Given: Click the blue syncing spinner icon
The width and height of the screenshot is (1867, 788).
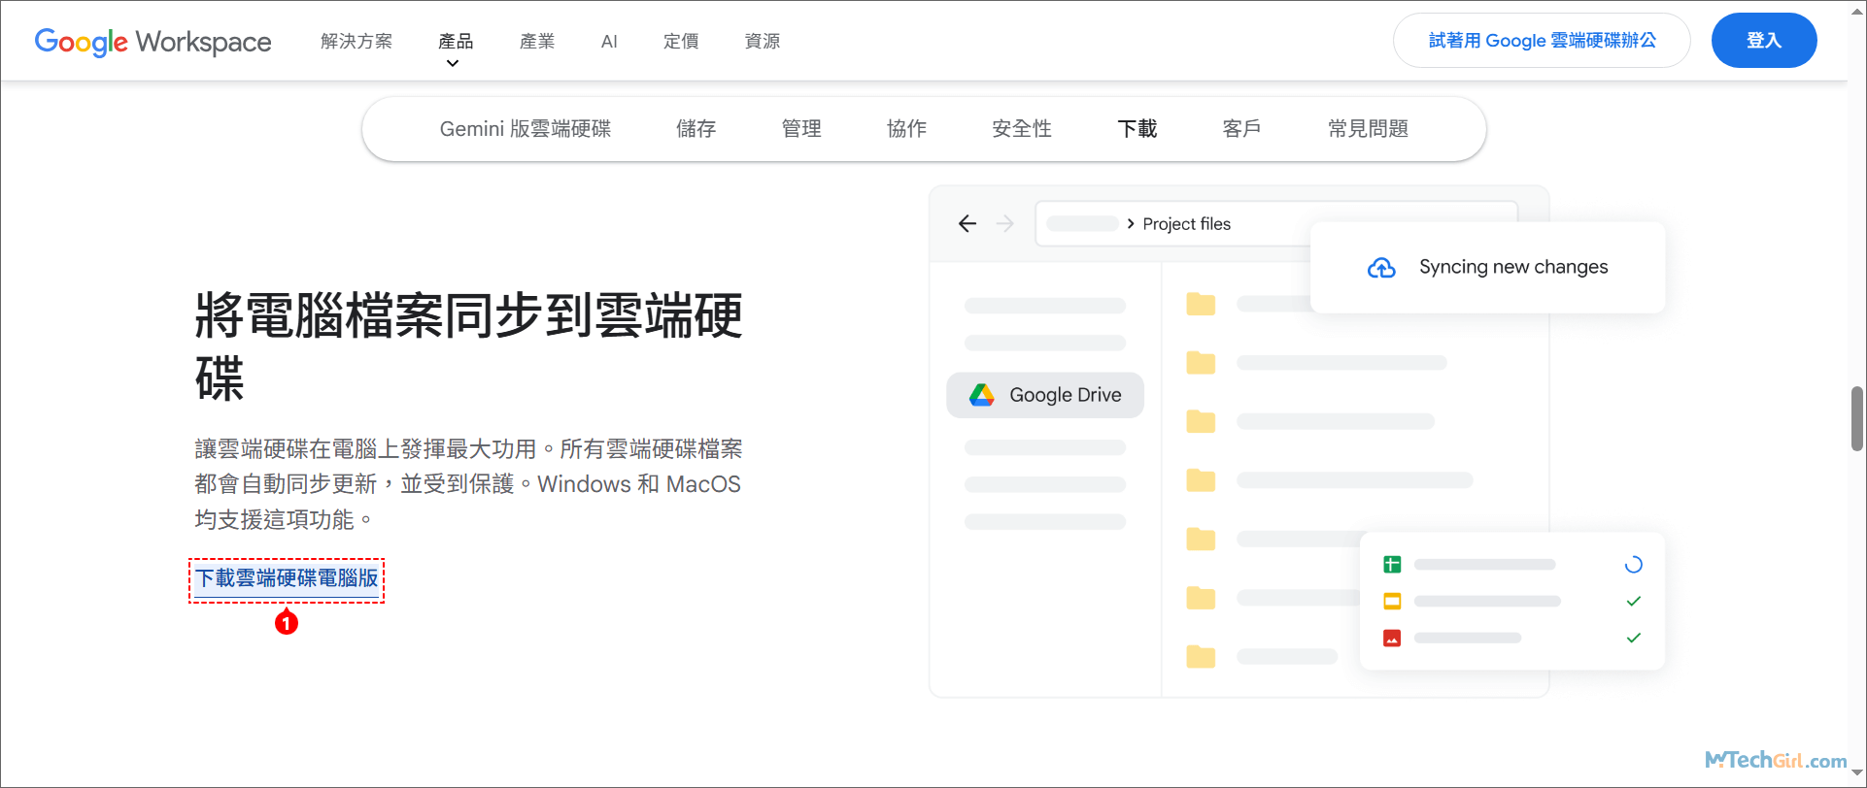Looking at the screenshot, I should click(1634, 565).
